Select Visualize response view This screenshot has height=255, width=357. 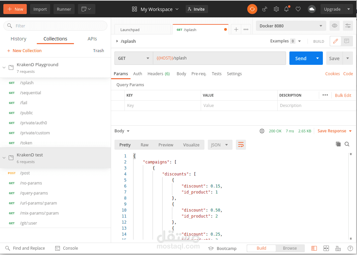click(x=191, y=145)
